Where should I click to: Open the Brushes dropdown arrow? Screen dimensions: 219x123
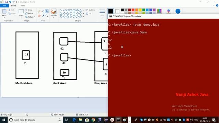pyautogui.click(x=54, y=17)
